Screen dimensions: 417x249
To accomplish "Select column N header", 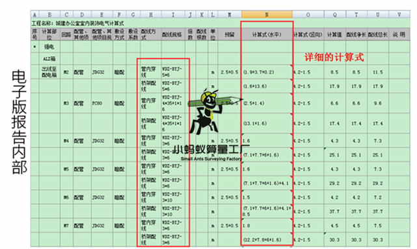I will click(x=267, y=14).
